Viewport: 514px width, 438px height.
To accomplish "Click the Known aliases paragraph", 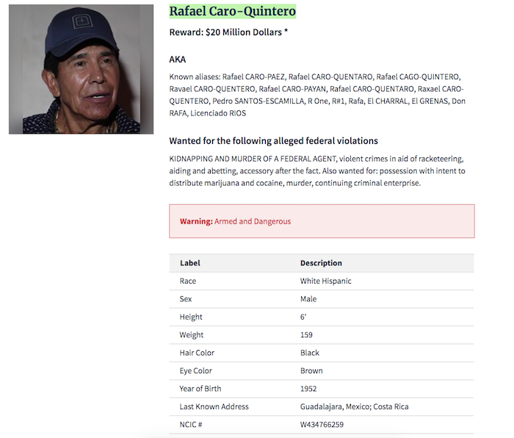I will tap(317, 95).
